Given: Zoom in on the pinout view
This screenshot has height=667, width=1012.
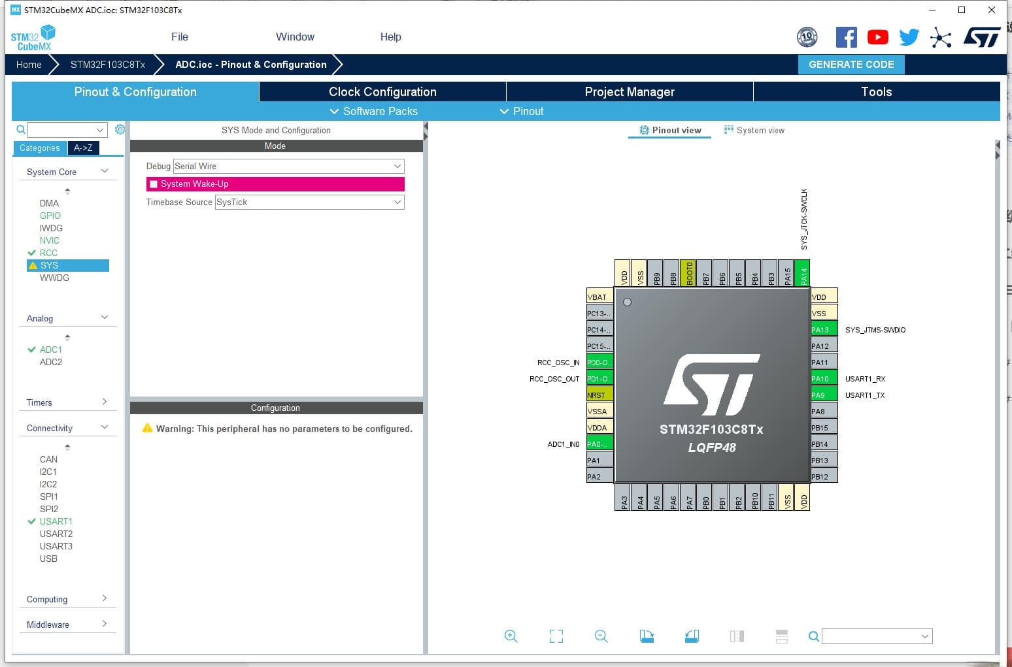Looking at the screenshot, I should pyautogui.click(x=511, y=636).
